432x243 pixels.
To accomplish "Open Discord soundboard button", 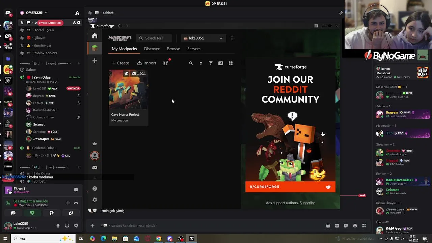I will (x=71, y=213).
